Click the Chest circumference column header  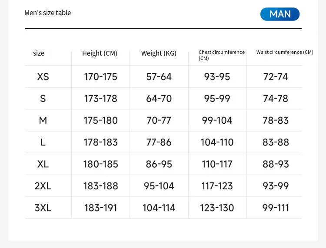tap(221, 55)
